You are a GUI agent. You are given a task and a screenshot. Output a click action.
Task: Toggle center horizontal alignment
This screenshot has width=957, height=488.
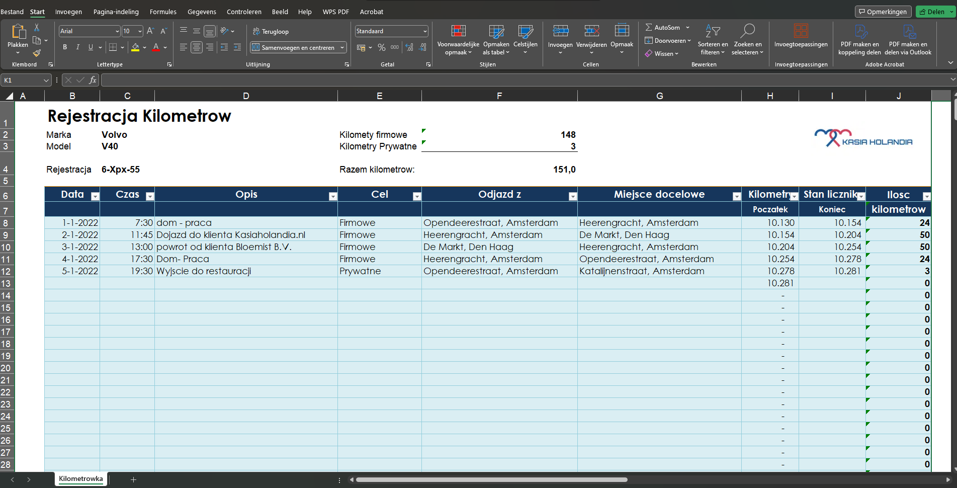click(x=197, y=47)
